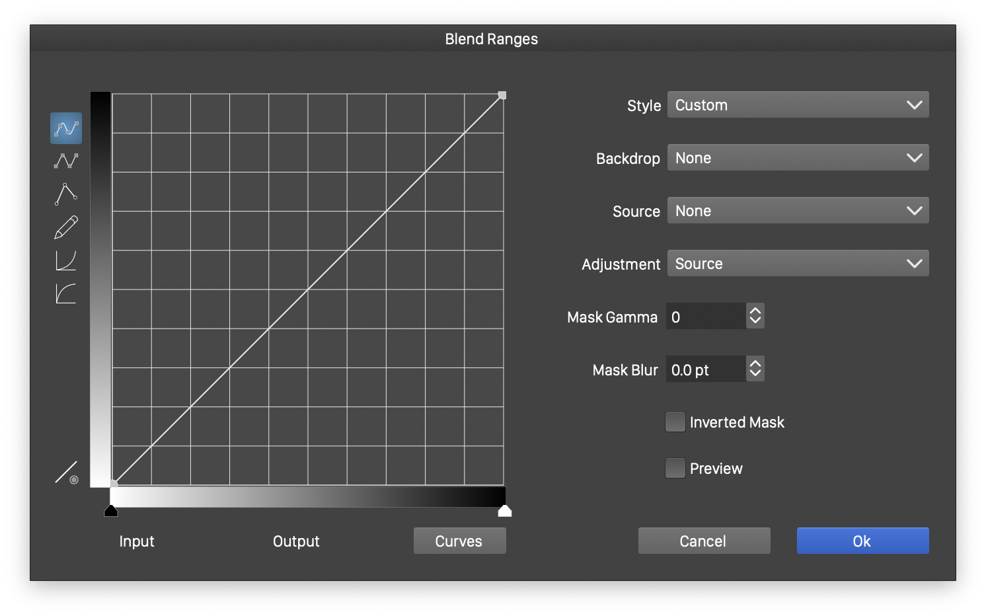Click the Mask Gamma value field
This screenshot has height=616, width=986.
click(x=706, y=317)
